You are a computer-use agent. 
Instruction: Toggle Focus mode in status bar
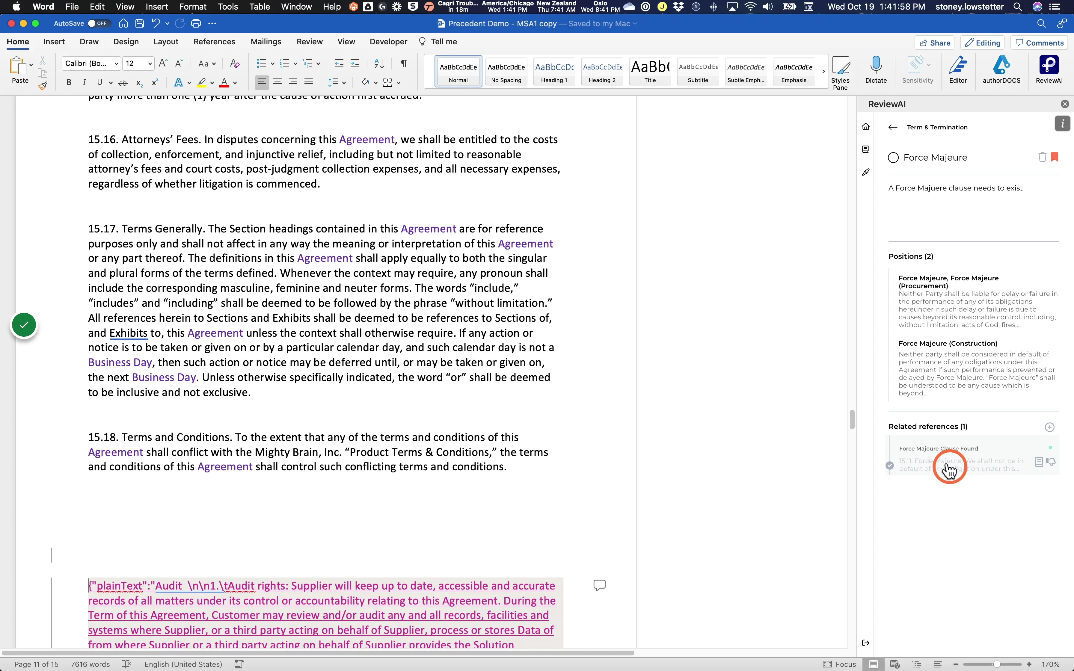pos(839,664)
